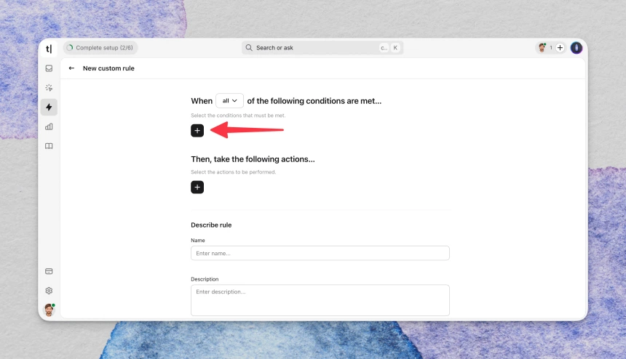This screenshot has width=626, height=359.
Task: Open the bar chart analytics icon
Action: [49, 126]
